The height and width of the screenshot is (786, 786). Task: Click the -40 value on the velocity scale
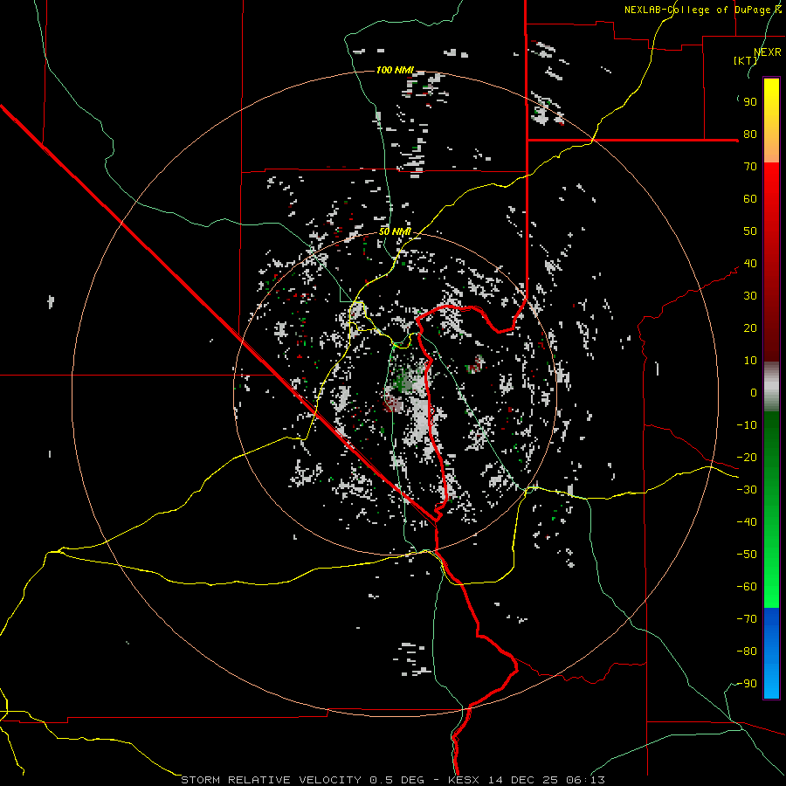pyautogui.click(x=747, y=522)
